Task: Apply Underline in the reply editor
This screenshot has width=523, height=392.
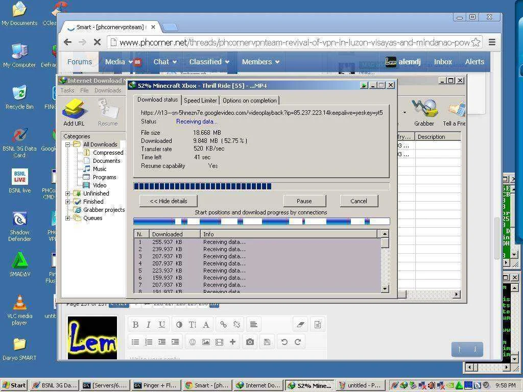Action: [x=162, y=324]
